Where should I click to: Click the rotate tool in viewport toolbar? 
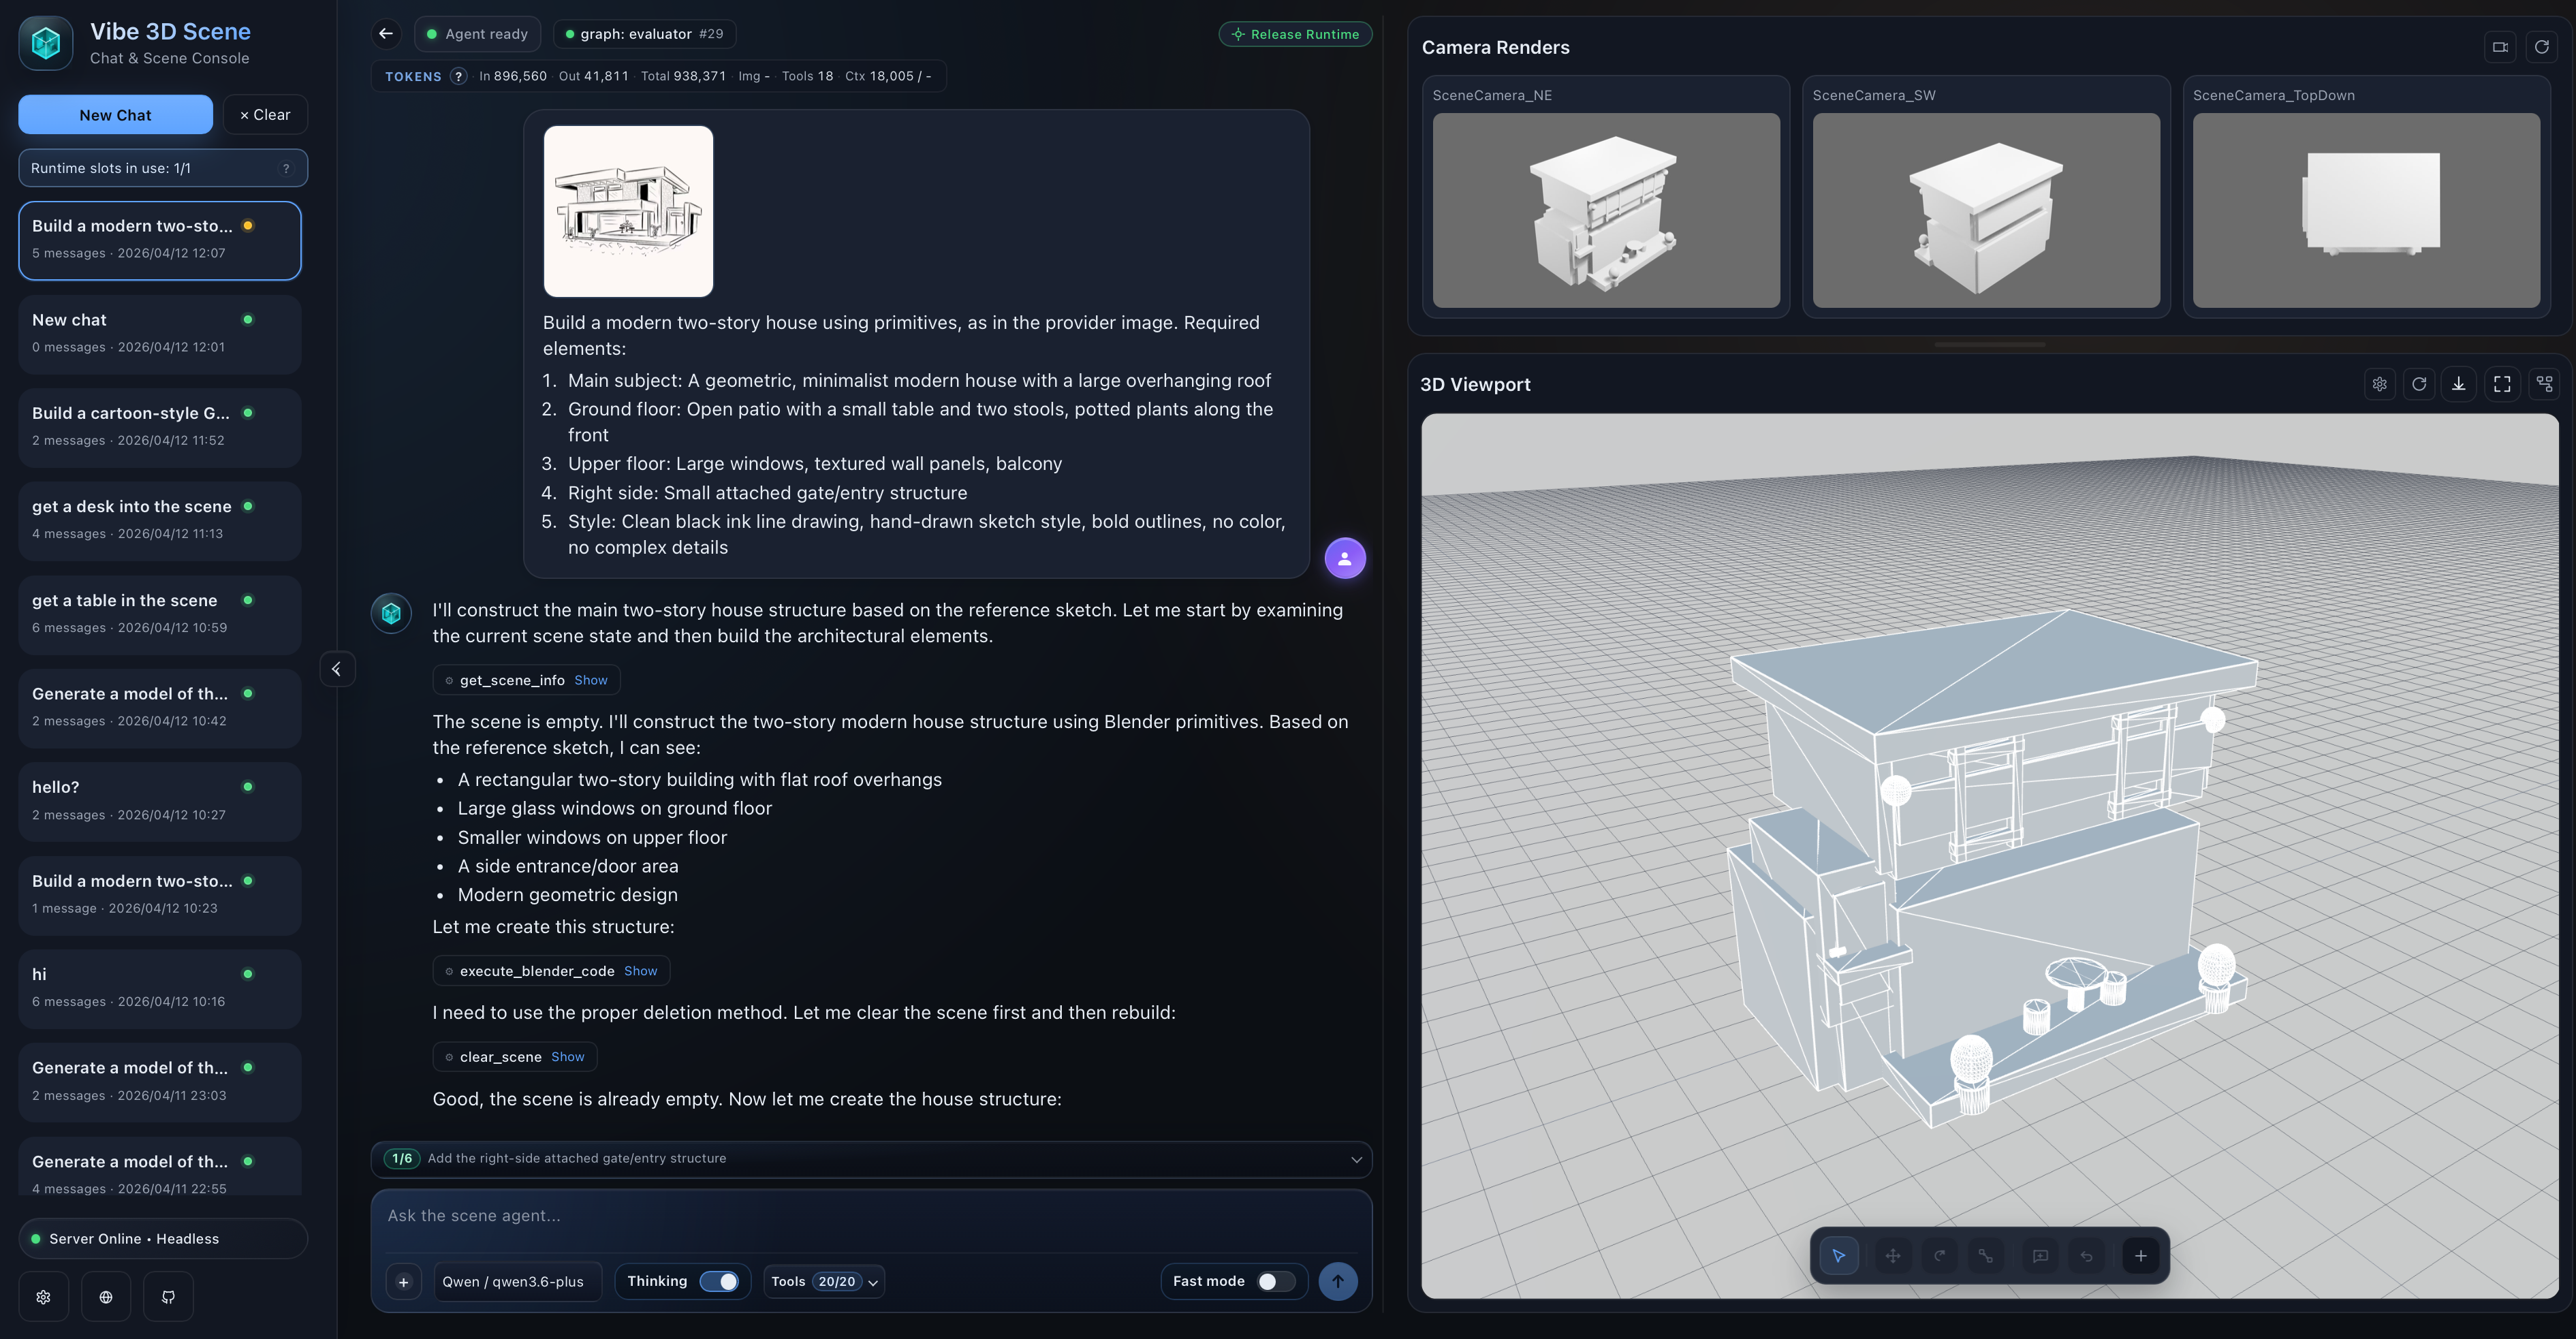tap(1940, 1256)
